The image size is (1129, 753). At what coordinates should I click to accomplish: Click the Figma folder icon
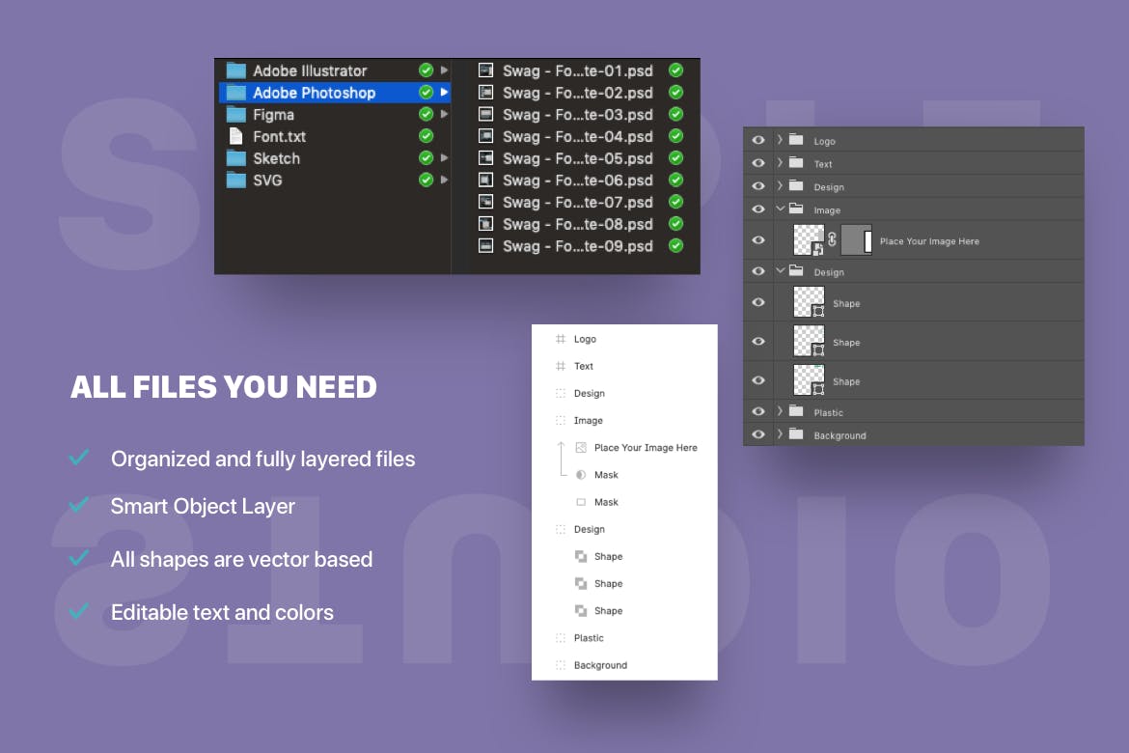235,115
